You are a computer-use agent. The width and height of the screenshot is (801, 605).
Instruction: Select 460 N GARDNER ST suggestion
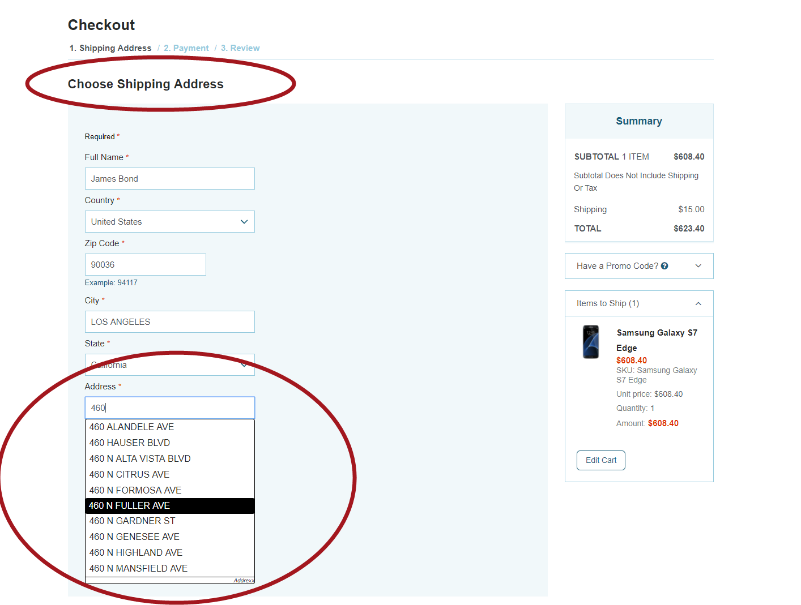click(169, 521)
